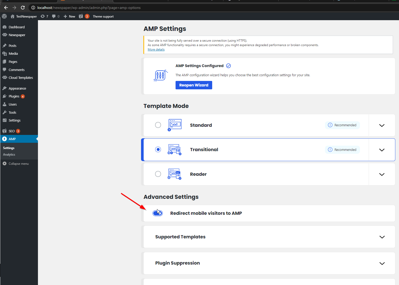
Task: Click the "Template Mode" heading
Action: [x=166, y=106]
